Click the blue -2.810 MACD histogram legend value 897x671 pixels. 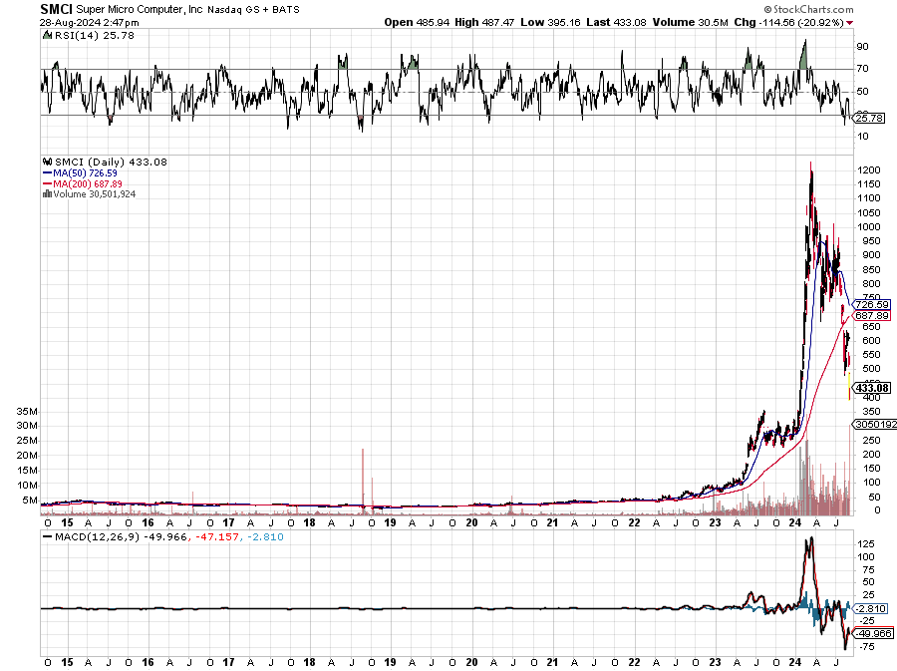pos(265,536)
